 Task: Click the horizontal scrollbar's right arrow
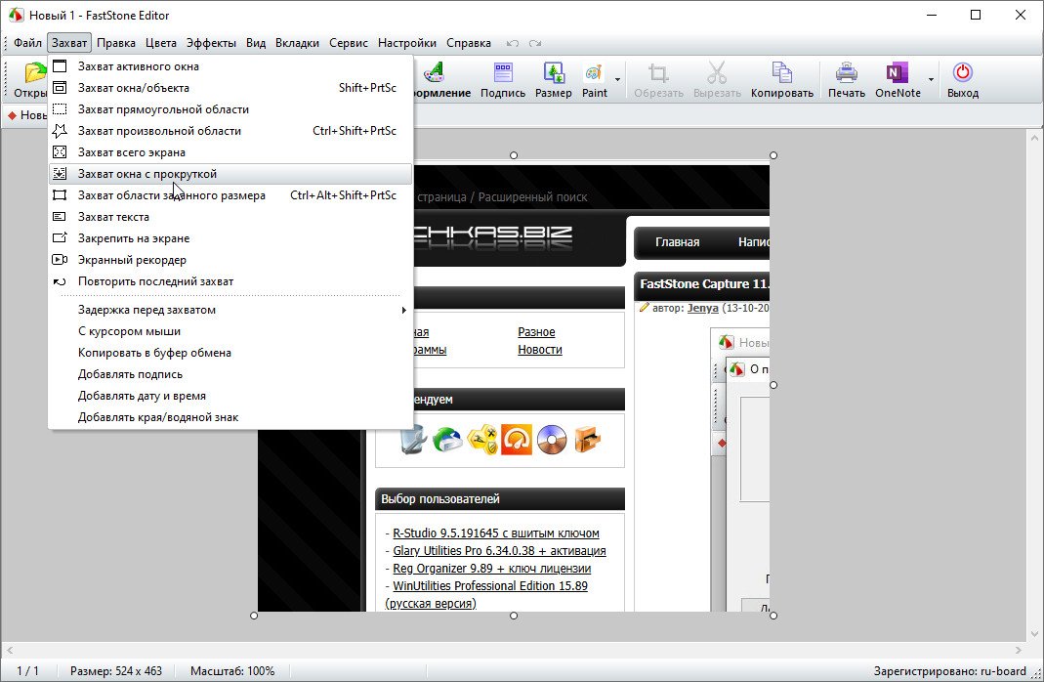tap(1021, 649)
